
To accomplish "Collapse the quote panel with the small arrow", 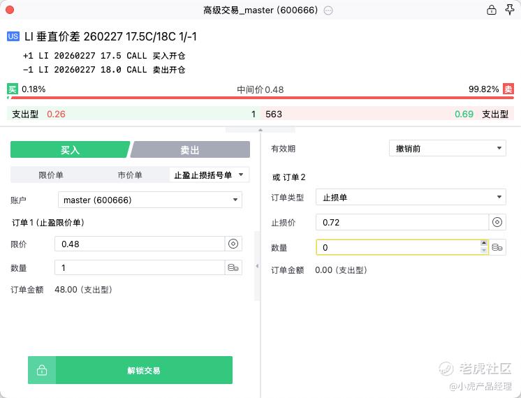I will click(x=260, y=130).
